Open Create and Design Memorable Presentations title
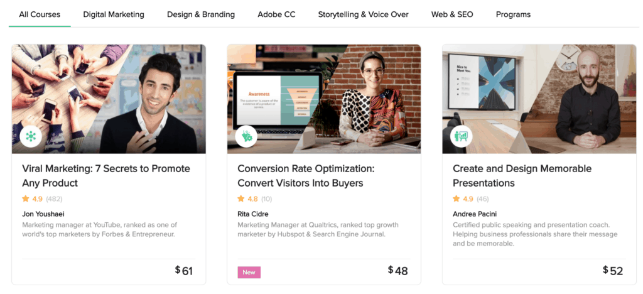The image size is (643, 294). (x=522, y=176)
